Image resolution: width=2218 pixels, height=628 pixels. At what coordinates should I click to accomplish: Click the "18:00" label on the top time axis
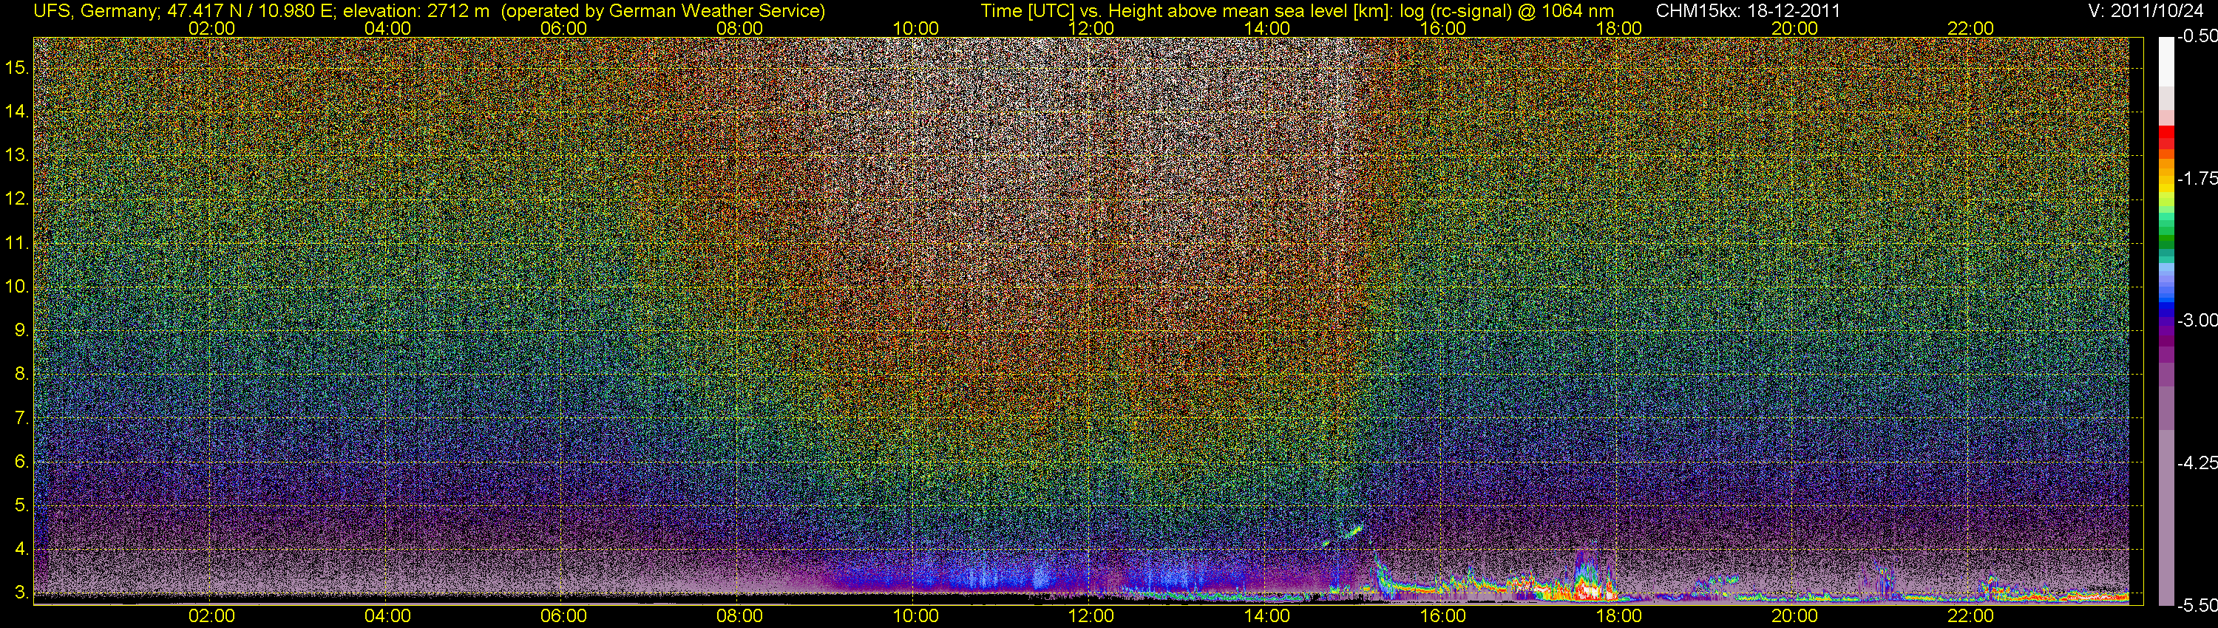tap(1618, 28)
